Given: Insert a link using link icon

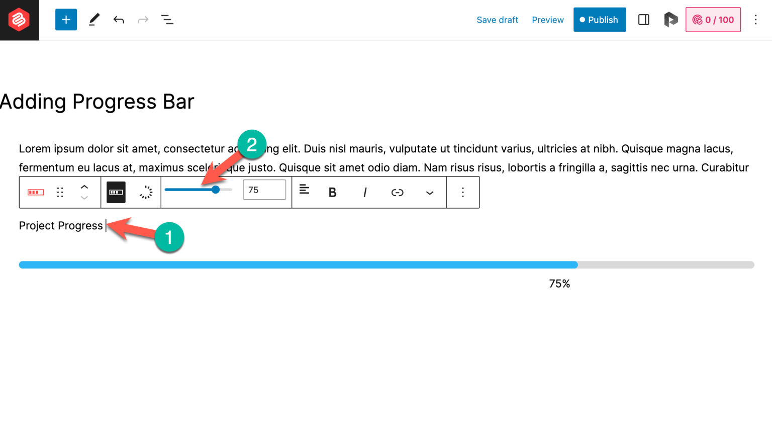Looking at the screenshot, I should tap(397, 192).
